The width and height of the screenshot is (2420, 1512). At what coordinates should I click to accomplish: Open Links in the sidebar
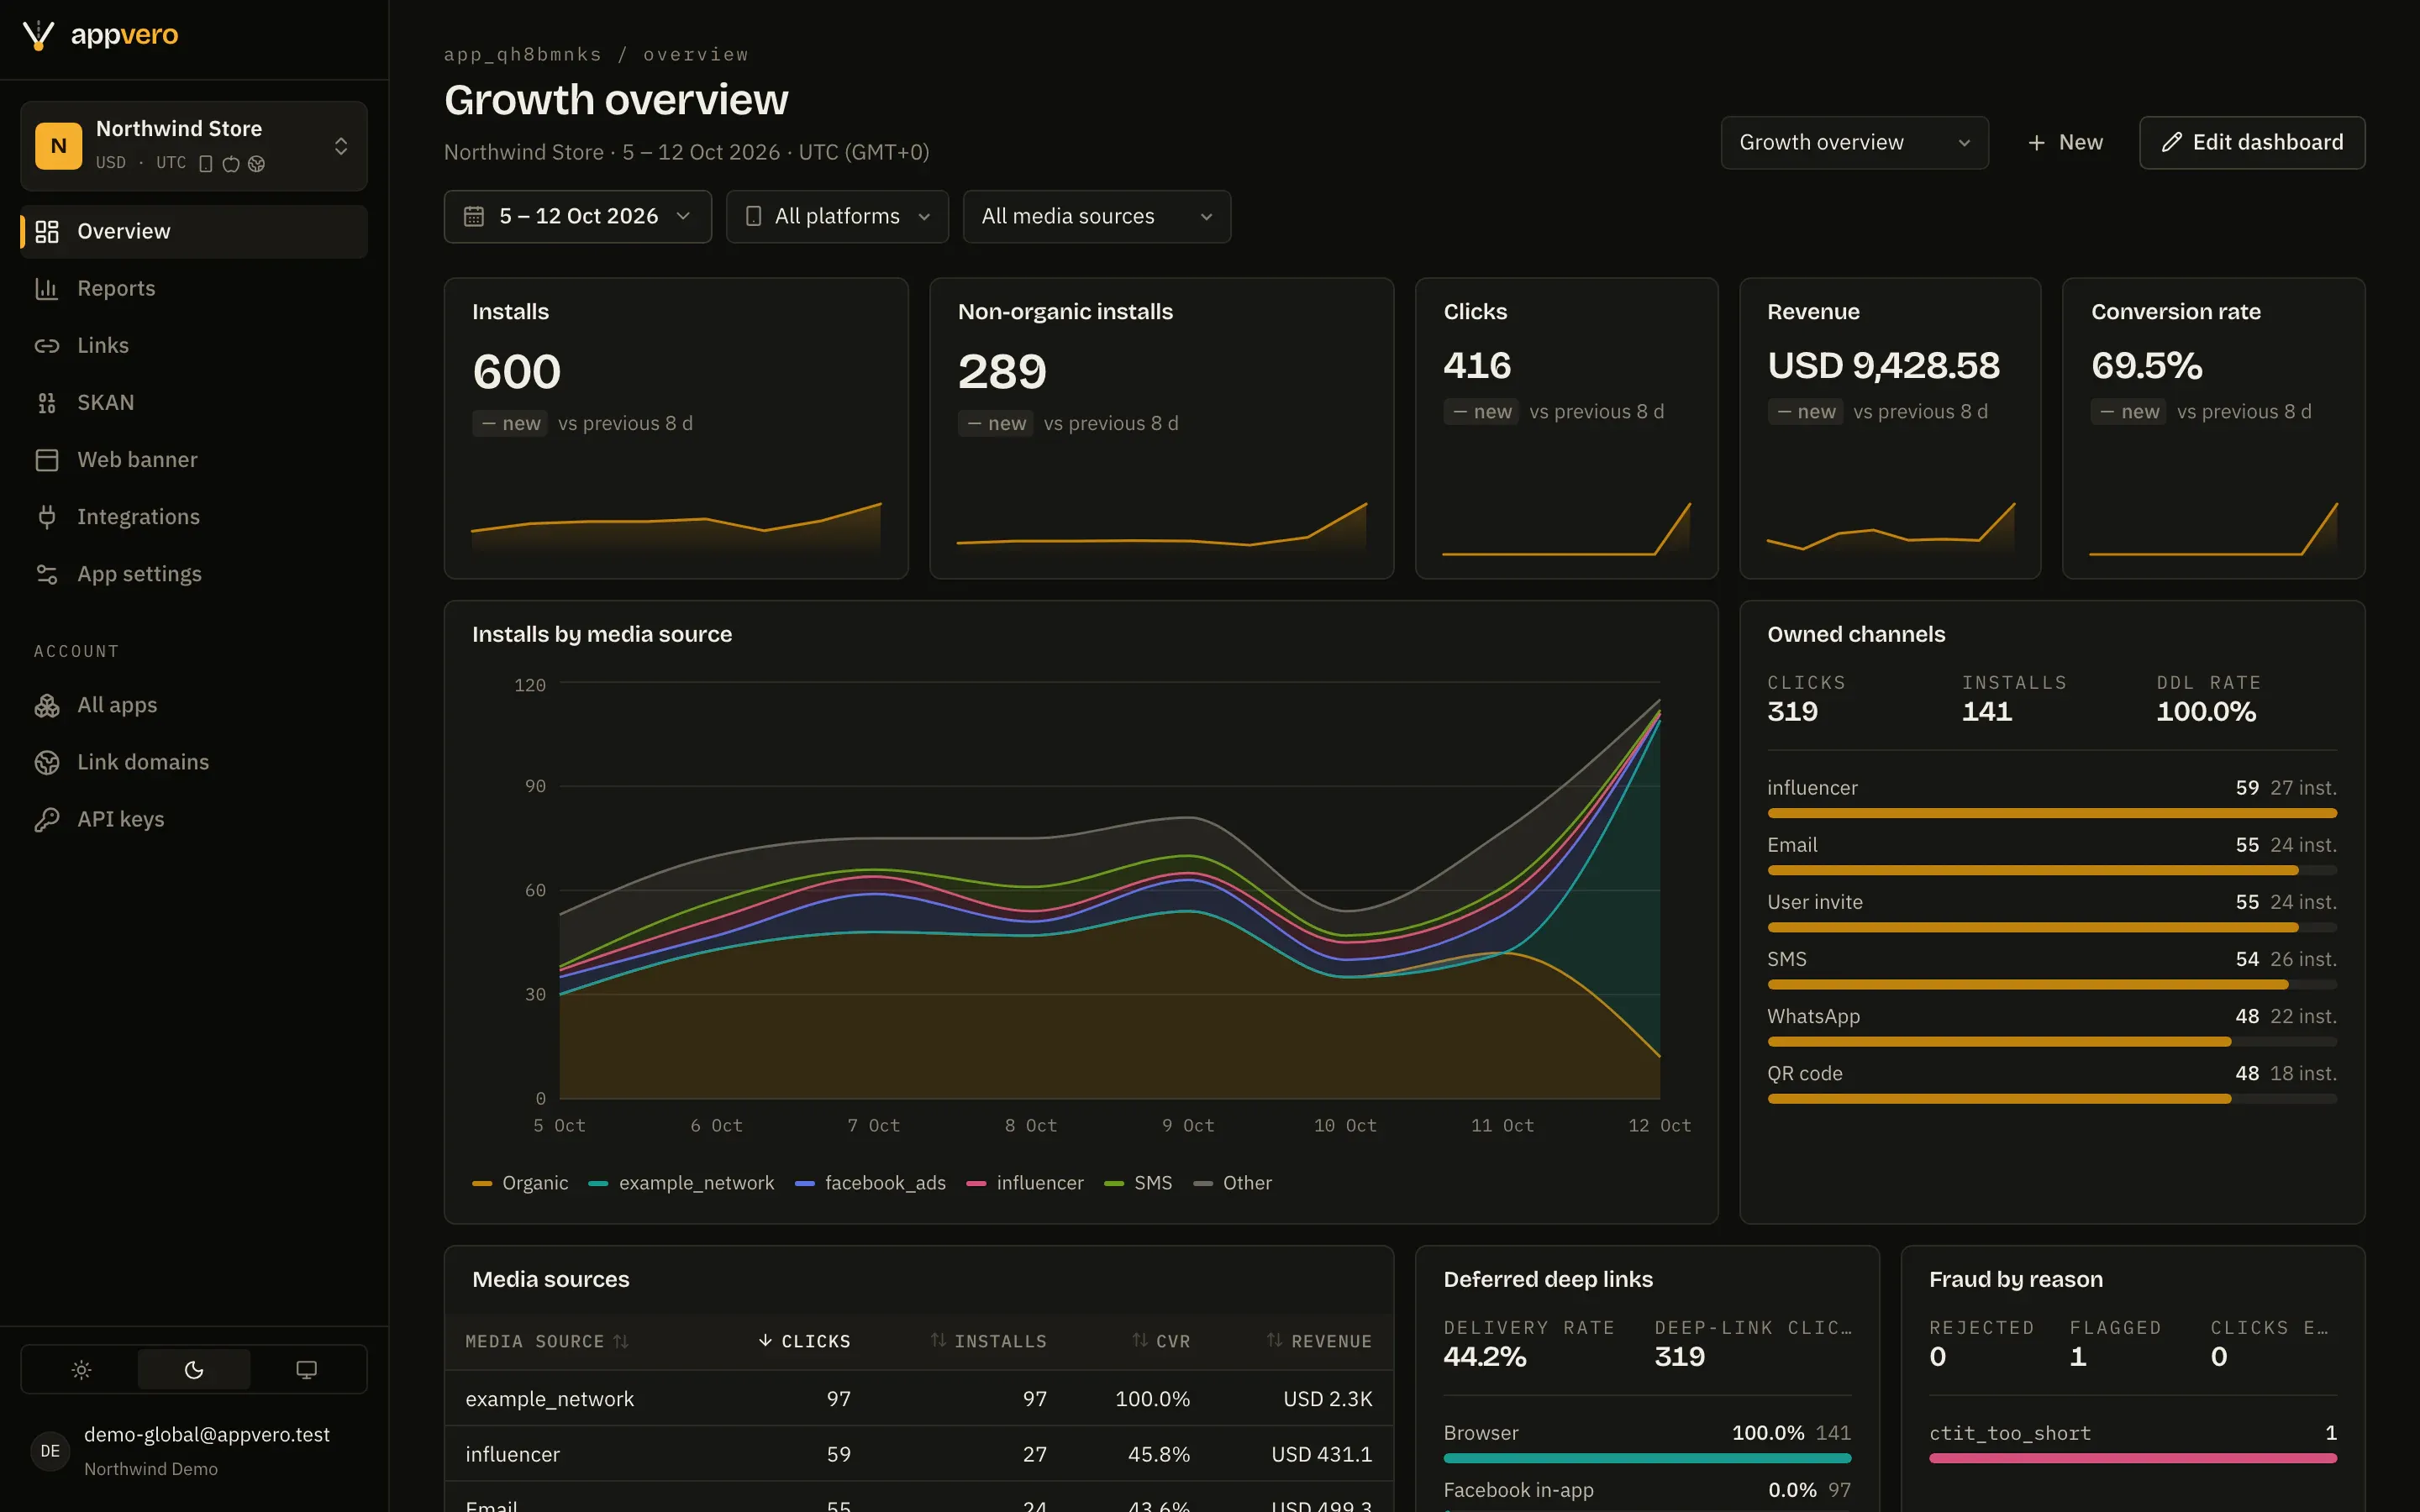pos(194,346)
